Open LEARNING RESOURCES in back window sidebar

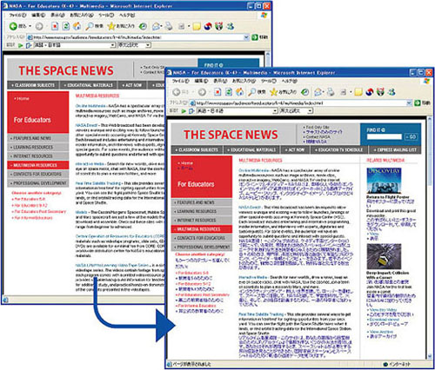(x=38, y=147)
